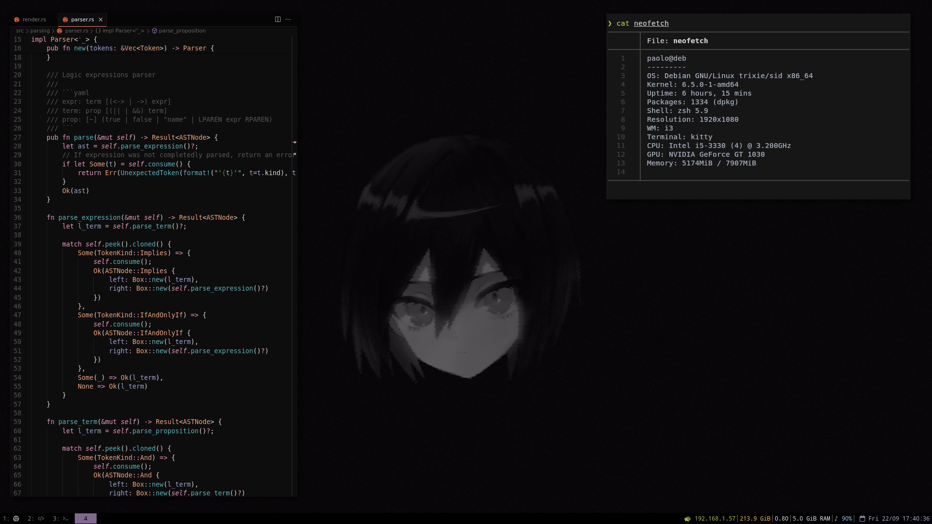Screen dimensions: 932x524
Task: Click the turtle network icon
Action: coord(687,519)
